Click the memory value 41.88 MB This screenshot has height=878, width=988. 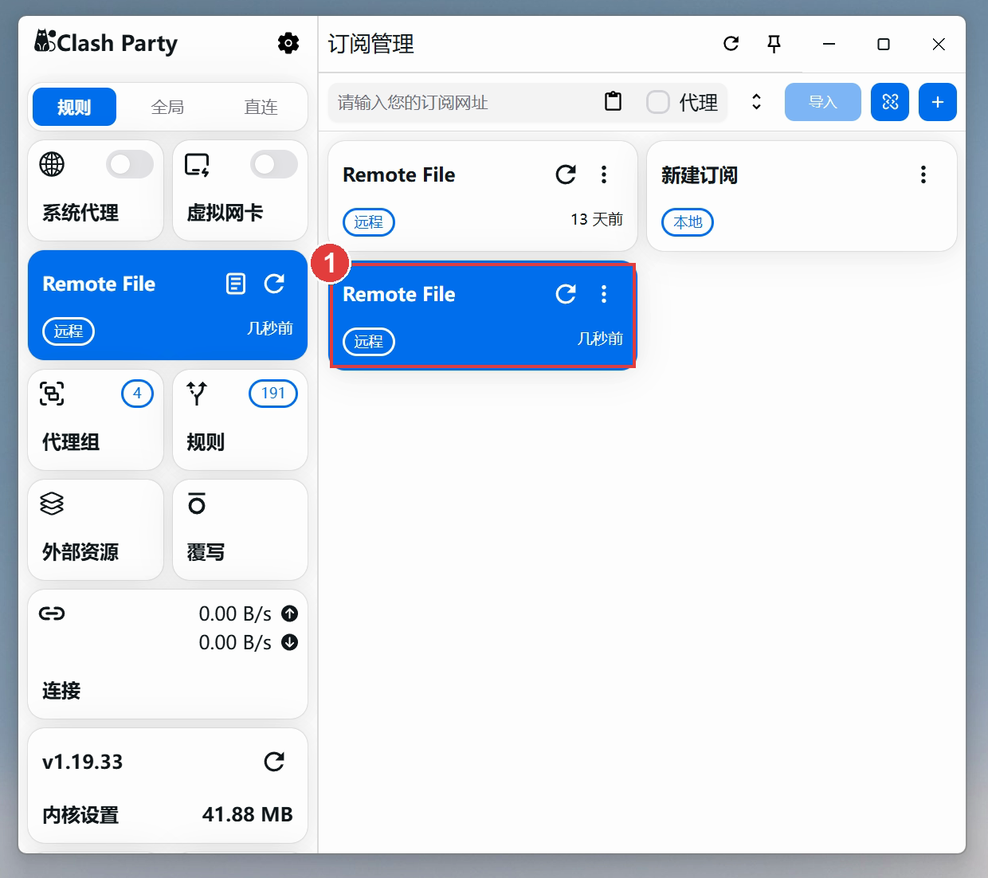(247, 814)
